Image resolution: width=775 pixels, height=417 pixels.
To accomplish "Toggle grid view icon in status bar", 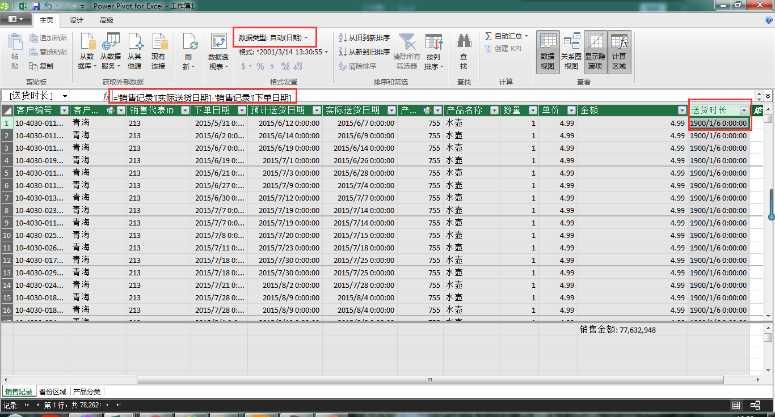I will [x=736, y=405].
